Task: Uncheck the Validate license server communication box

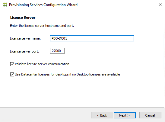Action: tap(12, 64)
